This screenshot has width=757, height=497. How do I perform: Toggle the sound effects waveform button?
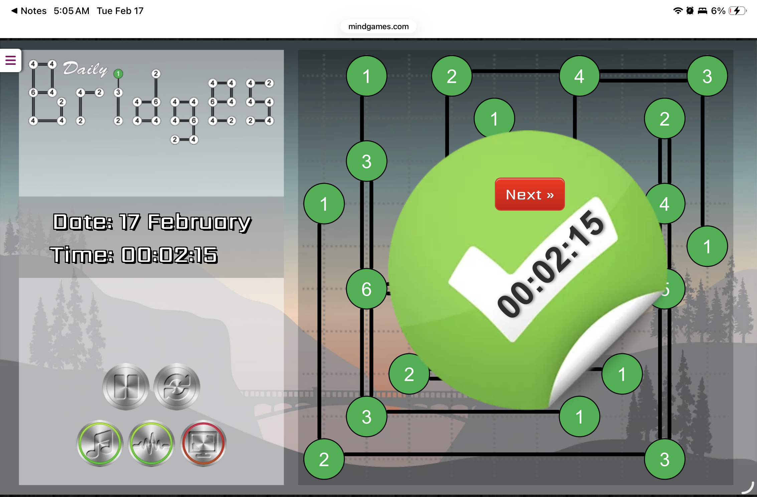pyautogui.click(x=151, y=443)
